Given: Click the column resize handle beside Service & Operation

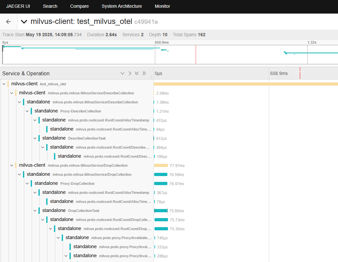Looking at the screenshot, I should click(151, 77).
